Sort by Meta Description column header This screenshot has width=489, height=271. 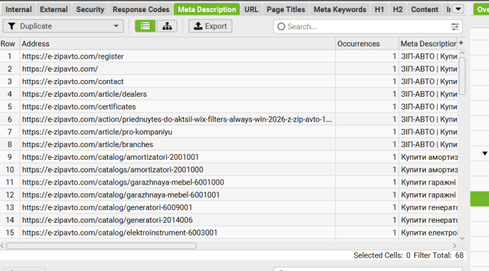click(x=428, y=44)
